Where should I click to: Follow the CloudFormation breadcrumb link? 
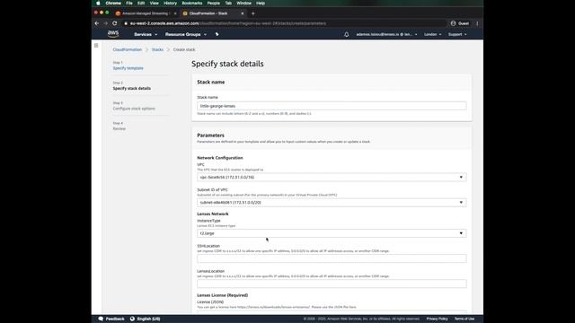click(x=128, y=49)
